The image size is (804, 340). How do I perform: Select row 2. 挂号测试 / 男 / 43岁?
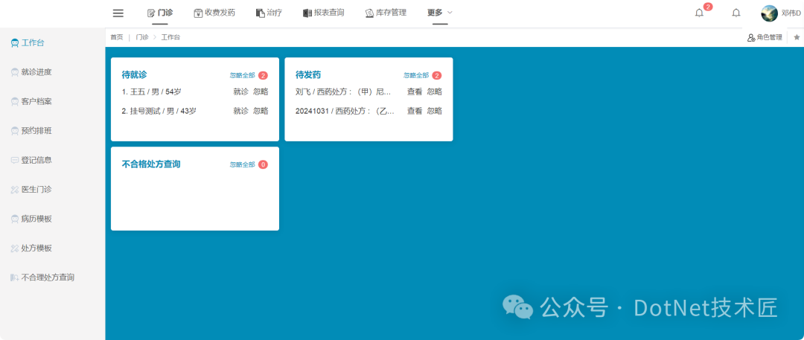[159, 111]
